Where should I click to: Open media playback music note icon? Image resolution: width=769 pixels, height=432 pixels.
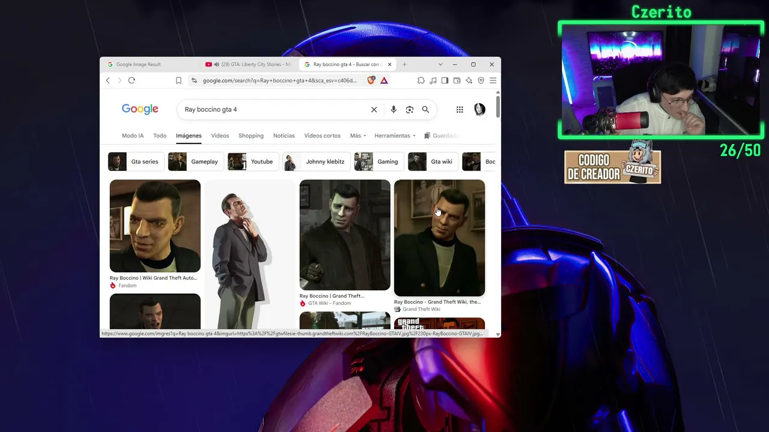pos(433,80)
